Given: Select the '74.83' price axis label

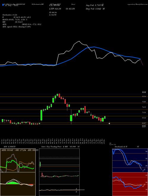Looking at the screenshot, I should [144, 107].
